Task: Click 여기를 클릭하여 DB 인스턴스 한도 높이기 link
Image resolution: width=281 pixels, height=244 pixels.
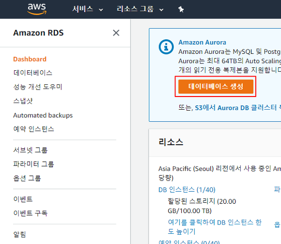Action: click(215, 227)
